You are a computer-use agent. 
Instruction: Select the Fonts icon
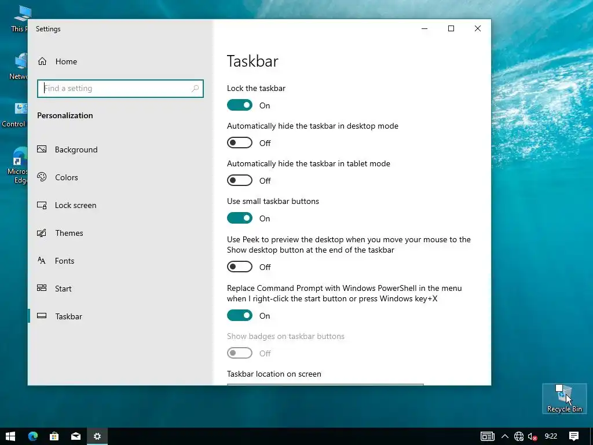tap(42, 260)
